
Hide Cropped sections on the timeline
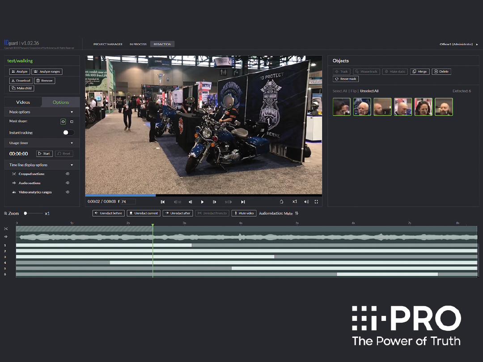[x=68, y=174]
